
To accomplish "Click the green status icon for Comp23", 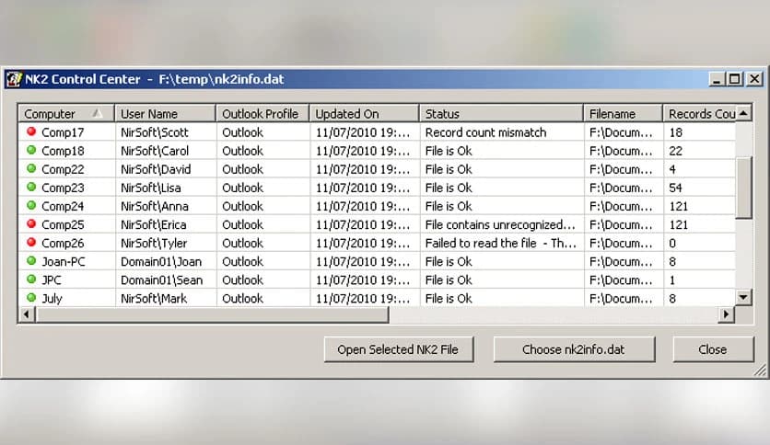I will [x=31, y=187].
